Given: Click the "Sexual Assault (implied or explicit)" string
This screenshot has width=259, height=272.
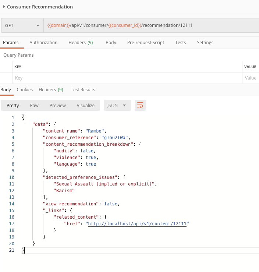Looking at the screenshot, I should tap(104, 184).
